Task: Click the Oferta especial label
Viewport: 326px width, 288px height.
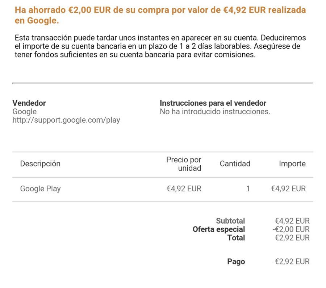Action: (219, 229)
